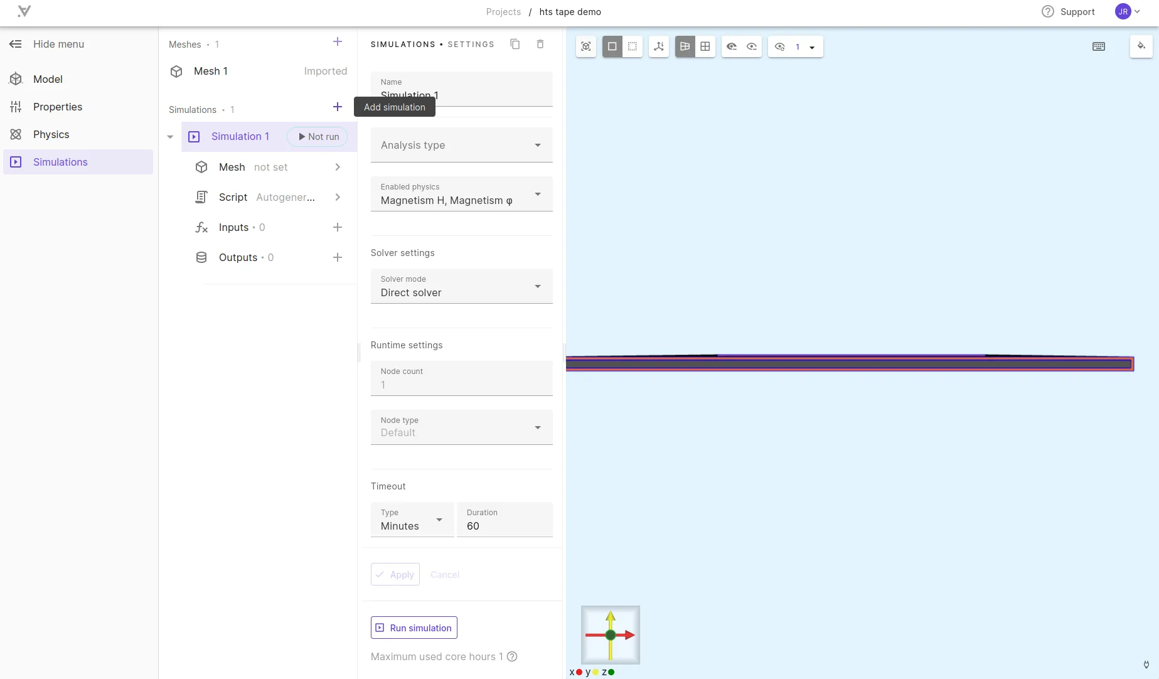Click the simulation Name field

462,89
